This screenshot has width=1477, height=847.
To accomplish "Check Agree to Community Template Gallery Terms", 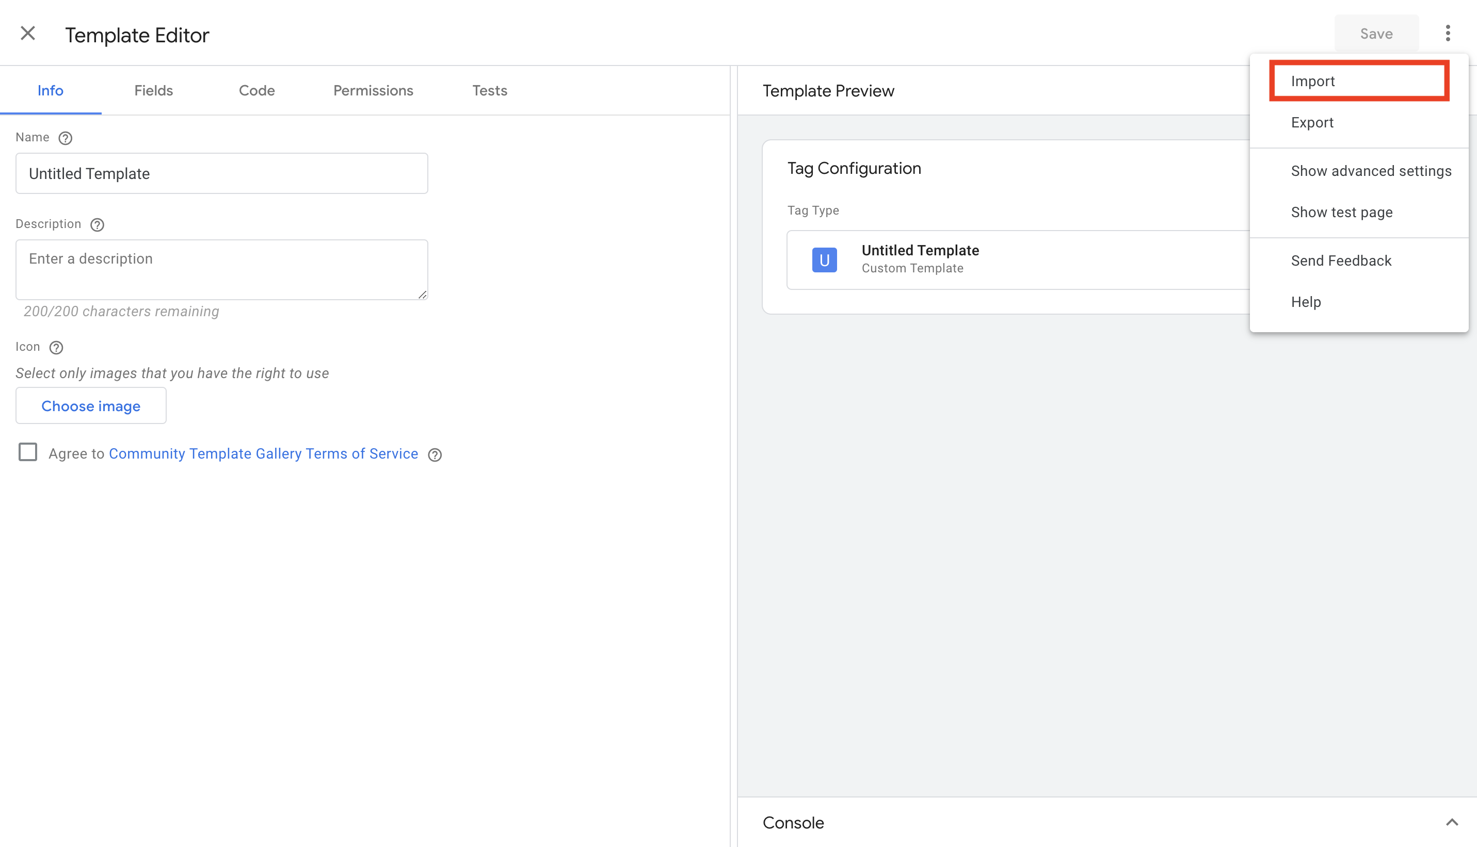I will (27, 452).
